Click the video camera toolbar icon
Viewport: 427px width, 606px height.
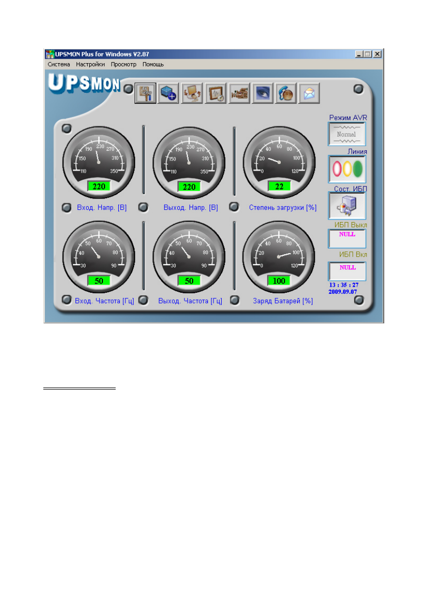(x=239, y=94)
